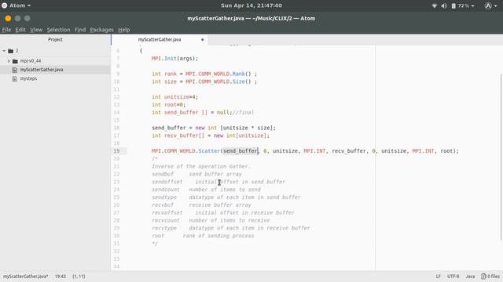Click line number 19 in the gutter

click(116, 151)
